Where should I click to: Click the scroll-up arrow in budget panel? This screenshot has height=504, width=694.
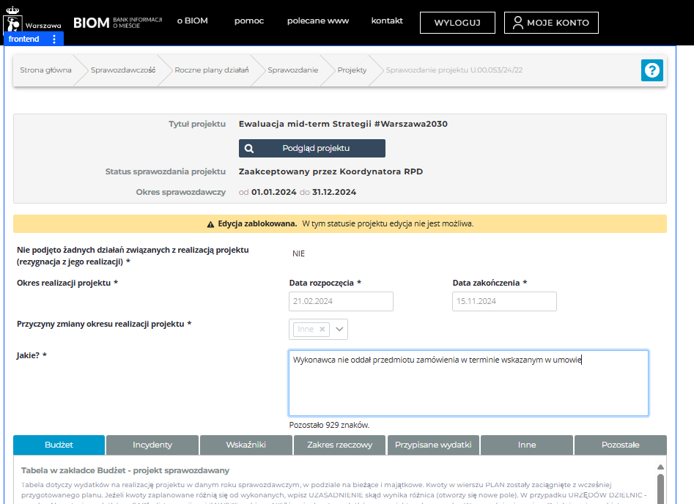click(x=660, y=467)
